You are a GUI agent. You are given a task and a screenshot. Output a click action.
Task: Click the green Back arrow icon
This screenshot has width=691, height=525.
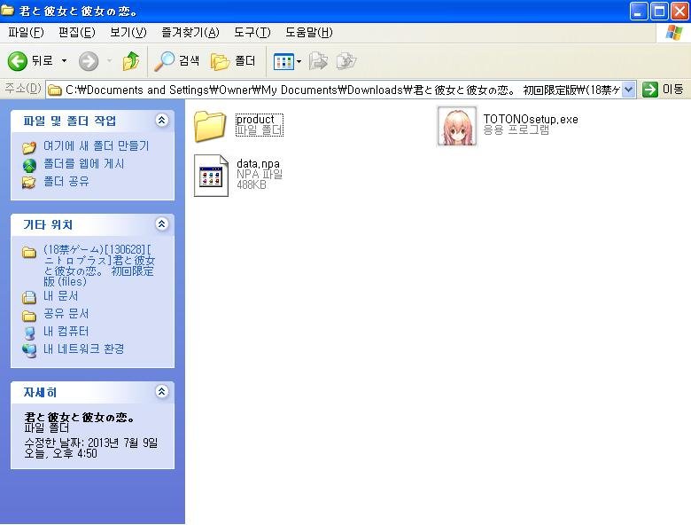pyautogui.click(x=18, y=61)
